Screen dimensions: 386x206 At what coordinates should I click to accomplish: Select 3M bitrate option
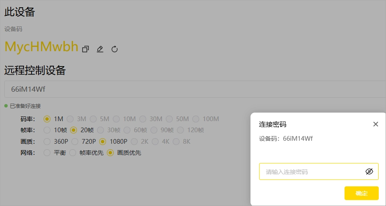point(70,119)
